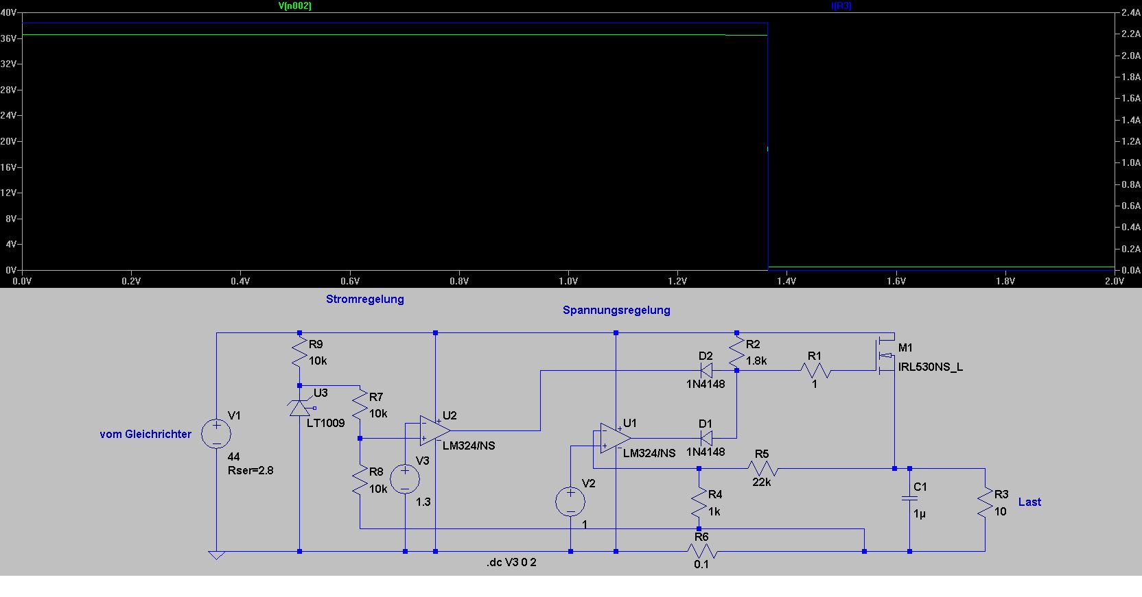Click the .dc V3 0 2 directive
The width and height of the screenshot is (1142, 597).
(x=511, y=562)
